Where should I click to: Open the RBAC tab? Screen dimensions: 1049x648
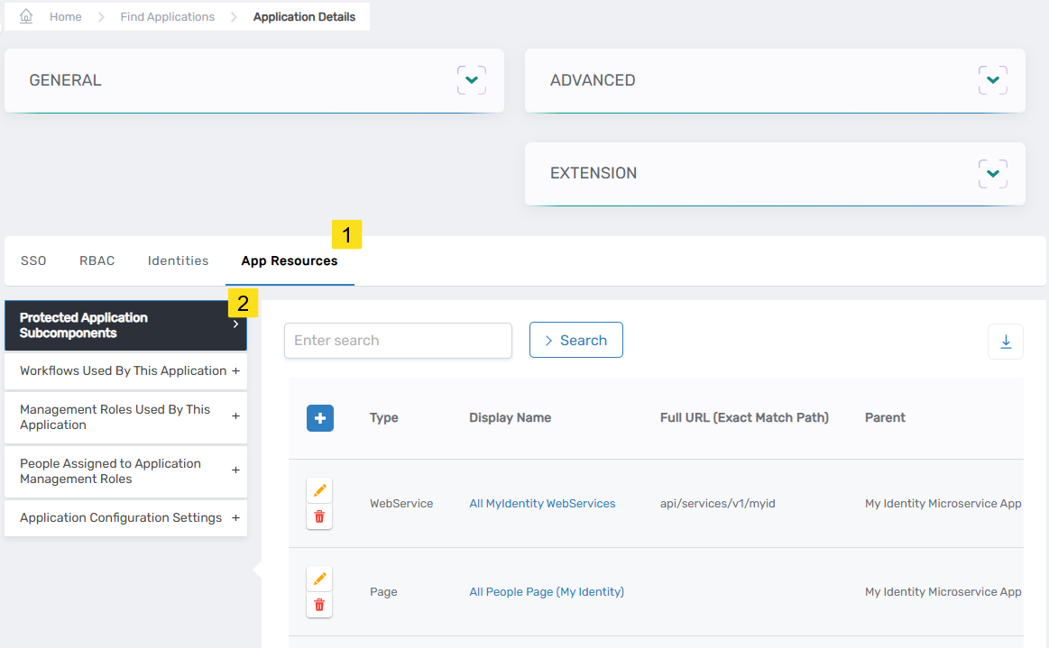(97, 260)
